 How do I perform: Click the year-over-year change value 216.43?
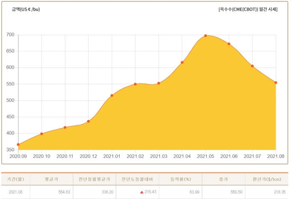tap(151, 192)
